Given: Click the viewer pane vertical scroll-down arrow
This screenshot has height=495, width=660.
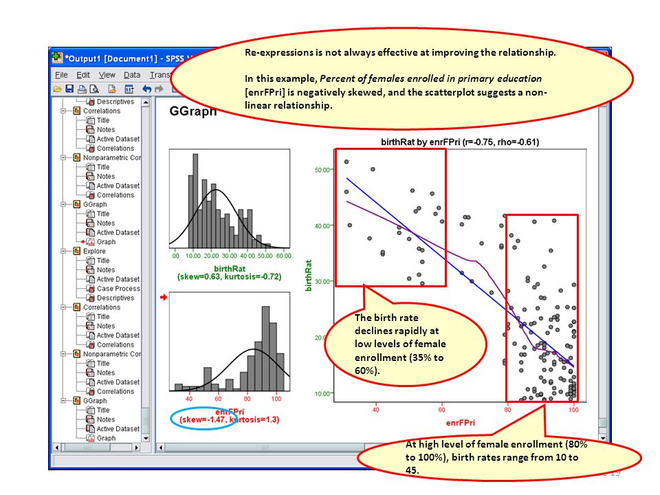Looking at the screenshot, I should pos(603,438).
